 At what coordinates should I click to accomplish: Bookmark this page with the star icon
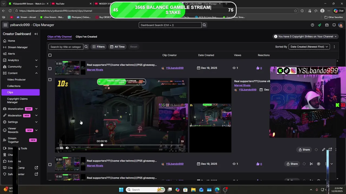tap(295, 11)
